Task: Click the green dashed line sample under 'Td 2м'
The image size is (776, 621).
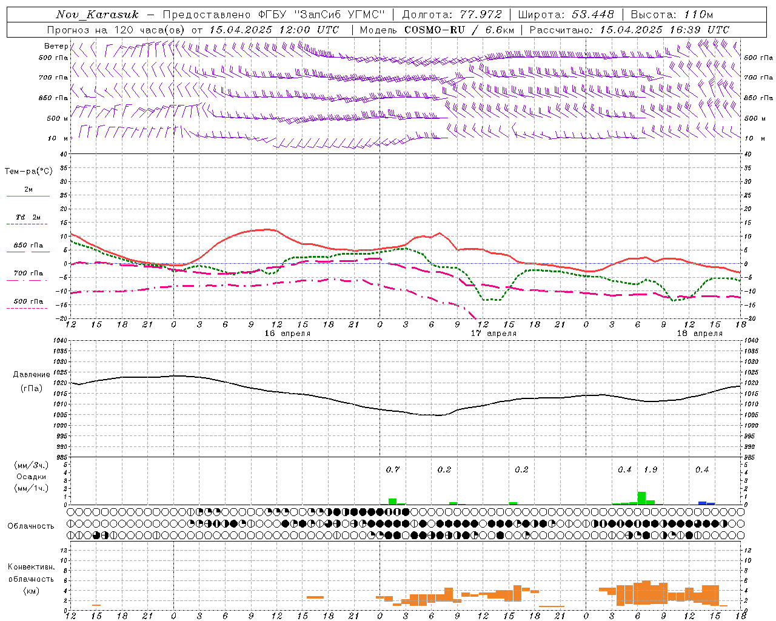Action: click(x=27, y=224)
